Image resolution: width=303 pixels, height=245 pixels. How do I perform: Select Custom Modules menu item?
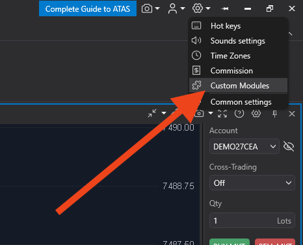click(239, 86)
